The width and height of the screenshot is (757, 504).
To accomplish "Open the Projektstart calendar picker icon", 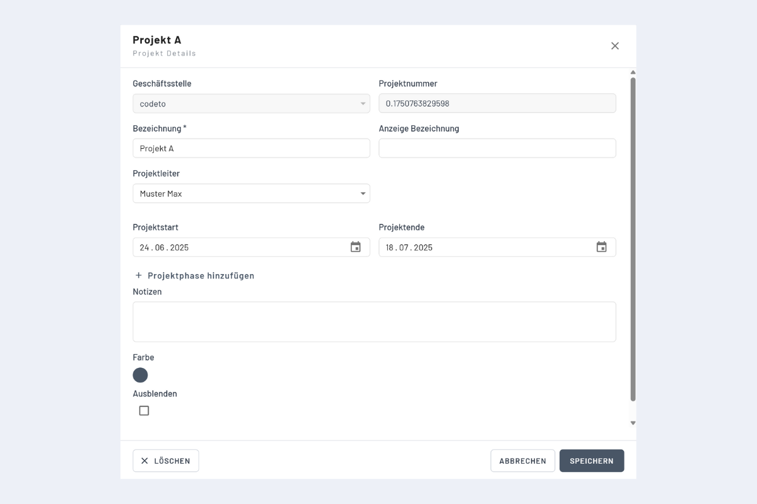I will pos(356,247).
